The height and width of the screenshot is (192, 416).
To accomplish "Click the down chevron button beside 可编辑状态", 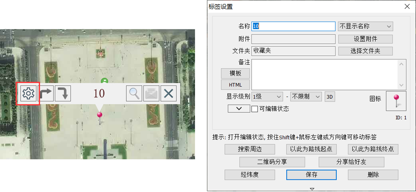I will coord(239,109).
